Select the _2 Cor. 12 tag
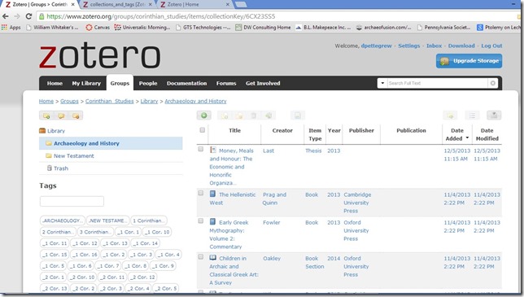 [x=143, y=277]
